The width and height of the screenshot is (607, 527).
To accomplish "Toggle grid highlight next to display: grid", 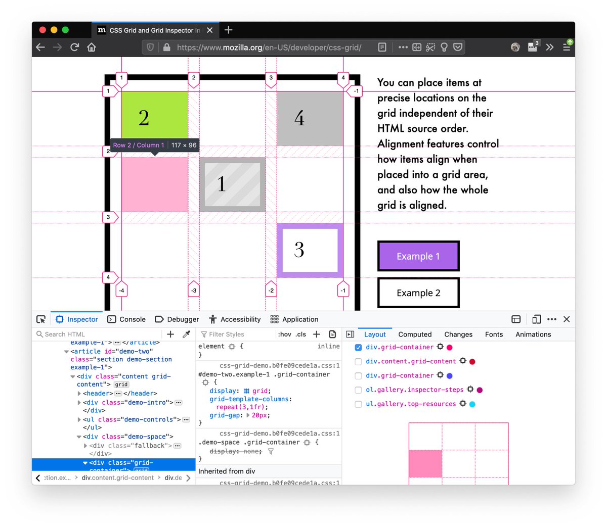I will [x=247, y=391].
